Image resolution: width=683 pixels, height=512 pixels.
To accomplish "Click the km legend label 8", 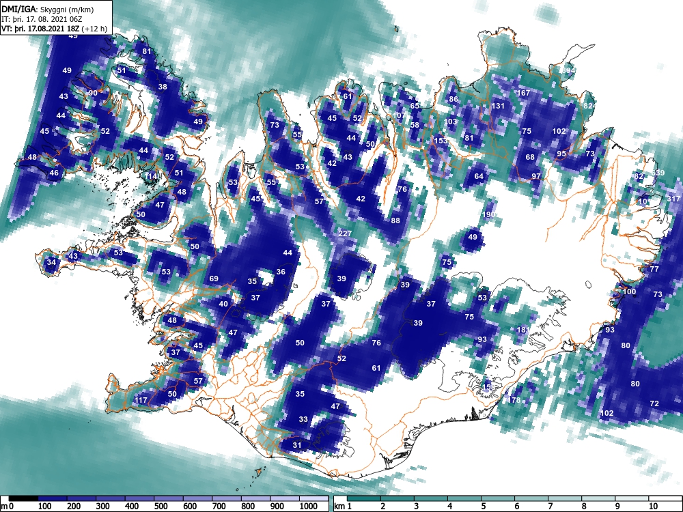I will (x=584, y=507).
